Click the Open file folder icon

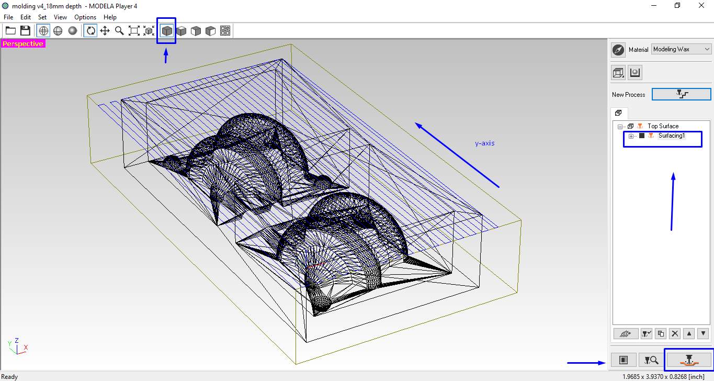point(10,31)
